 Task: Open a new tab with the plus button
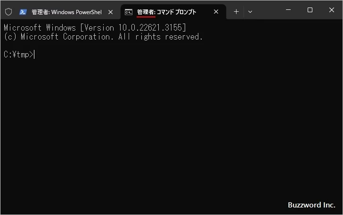(236, 12)
